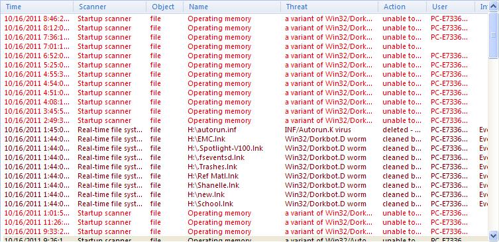Image resolution: width=499 pixels, height=242 pixels.
Task: Select the log entry timed 10/16/2011 1:01
Action: pyautogui.click(x=245, y=213)
